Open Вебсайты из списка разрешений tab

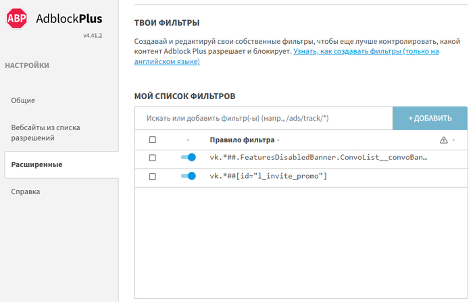(45, 133)
